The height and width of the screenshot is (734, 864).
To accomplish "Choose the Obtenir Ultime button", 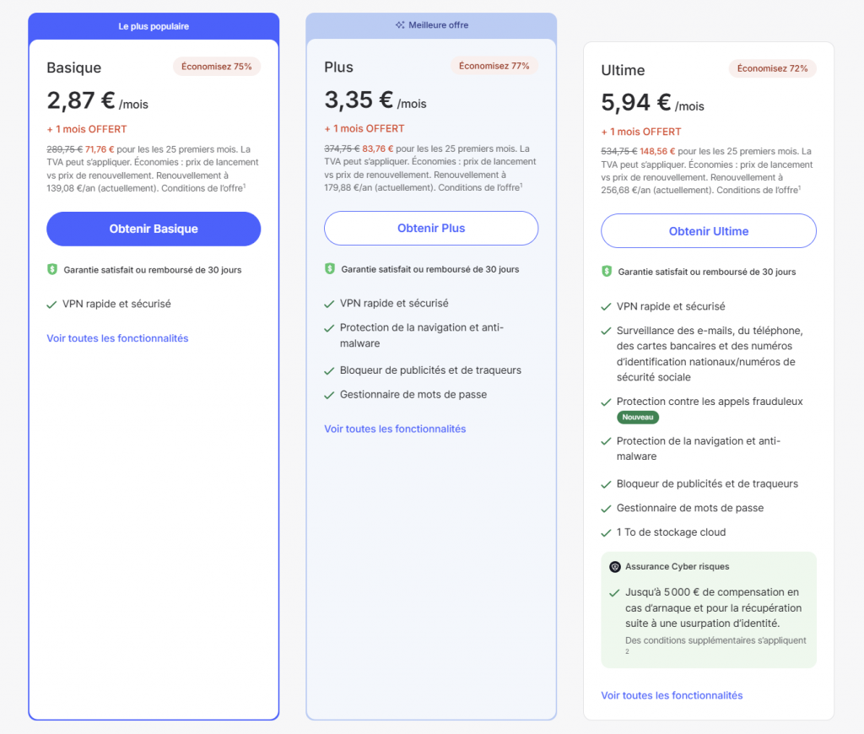I will pos(709,231).
